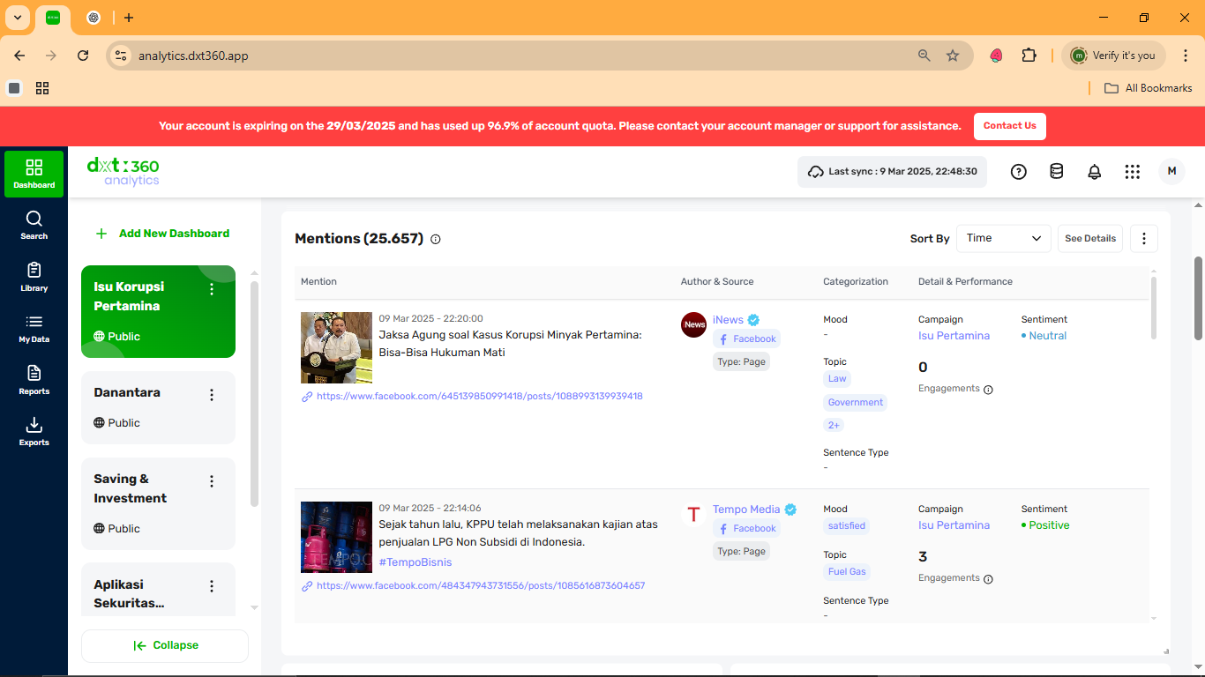The width and height of the screenshot is (1205, 677).
Task: Click the See Details button
Action: [1090, 238]
